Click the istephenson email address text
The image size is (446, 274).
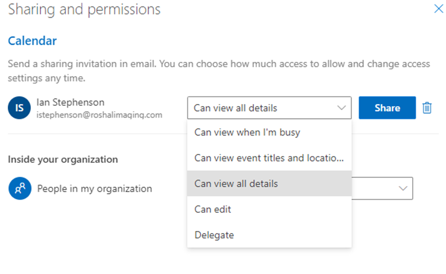click(x=99, y=115)
